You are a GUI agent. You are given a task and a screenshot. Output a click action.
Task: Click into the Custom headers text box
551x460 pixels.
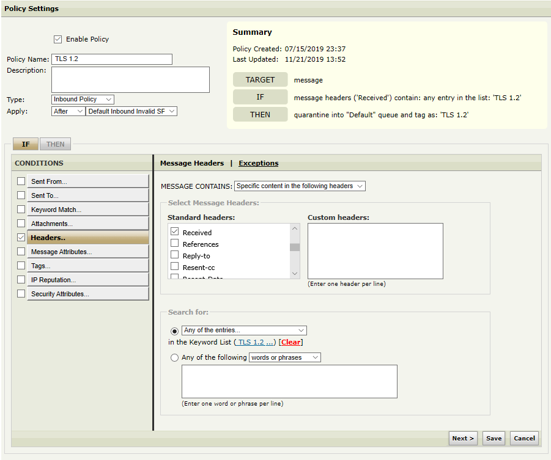[x=375, y=251]
